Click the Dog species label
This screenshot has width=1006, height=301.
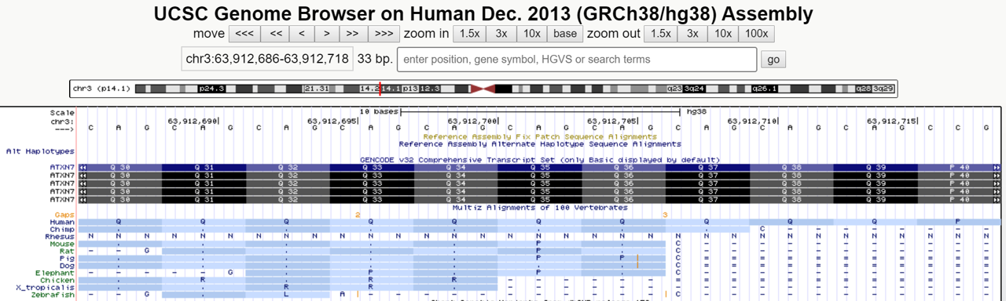[68, 266]
